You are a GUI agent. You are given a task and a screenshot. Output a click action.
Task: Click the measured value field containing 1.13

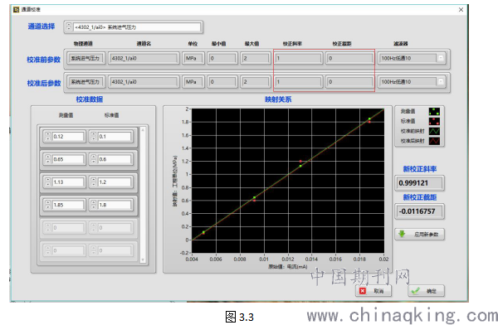tap(68, 182)
